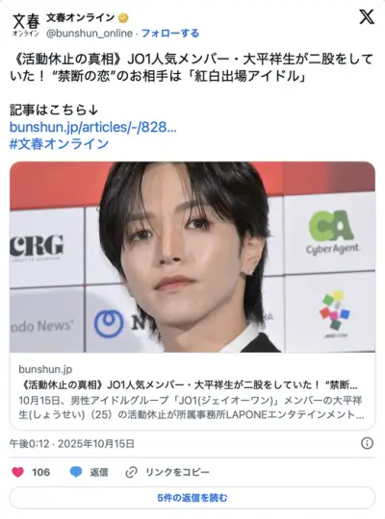Click リンクをコピー to copy link
The height and width of the screenshot is (519, 385).
point(177,472)
